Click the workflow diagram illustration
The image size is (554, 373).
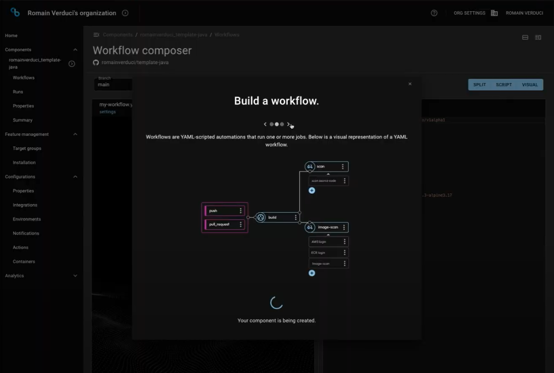[276, 219]
